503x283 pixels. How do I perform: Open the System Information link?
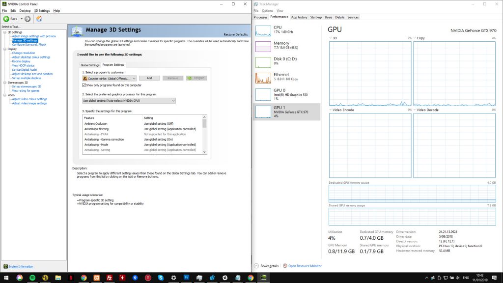click(x=21, y=267)
